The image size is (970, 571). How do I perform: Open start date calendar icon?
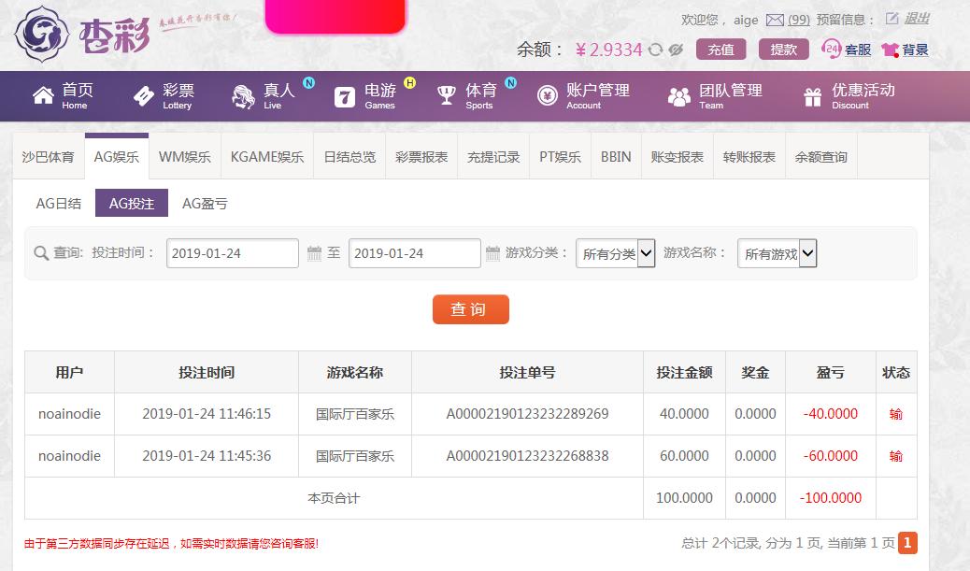(314, 253)
